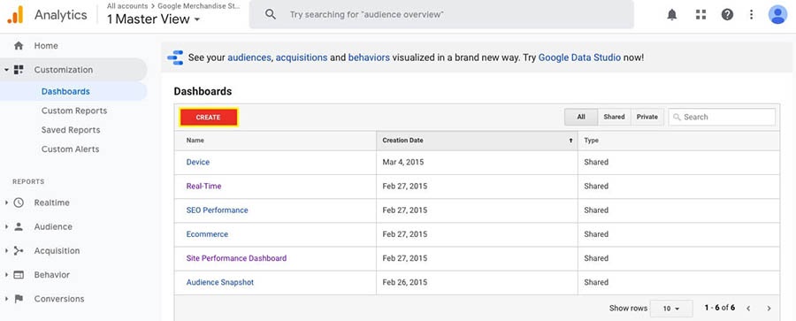The width and height of the screenshot is (796, 321).
Task: Filter dashboards by Private
Action: click(x=647, y=117)
